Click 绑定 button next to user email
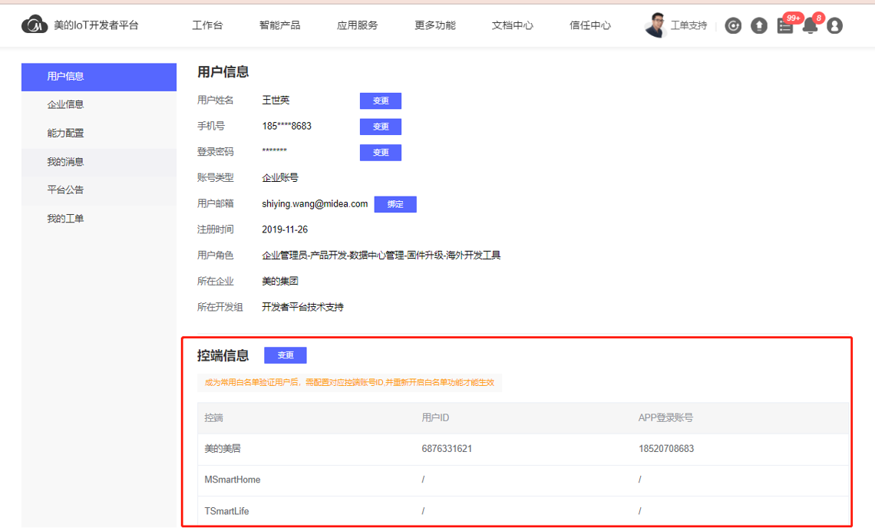This screenshot has height=531, width=875. (395, 204)
